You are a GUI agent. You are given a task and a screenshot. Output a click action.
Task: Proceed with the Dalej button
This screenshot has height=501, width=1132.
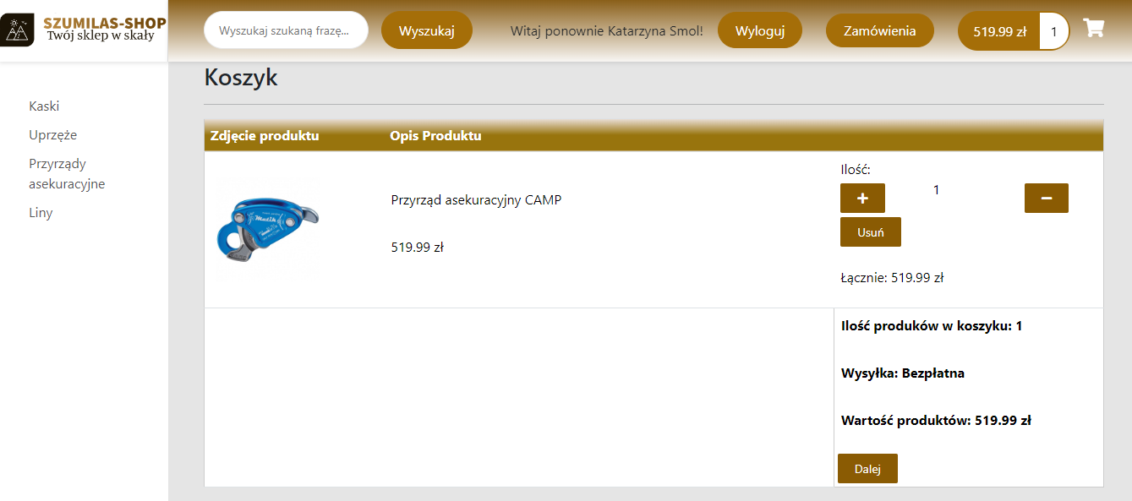867,469
